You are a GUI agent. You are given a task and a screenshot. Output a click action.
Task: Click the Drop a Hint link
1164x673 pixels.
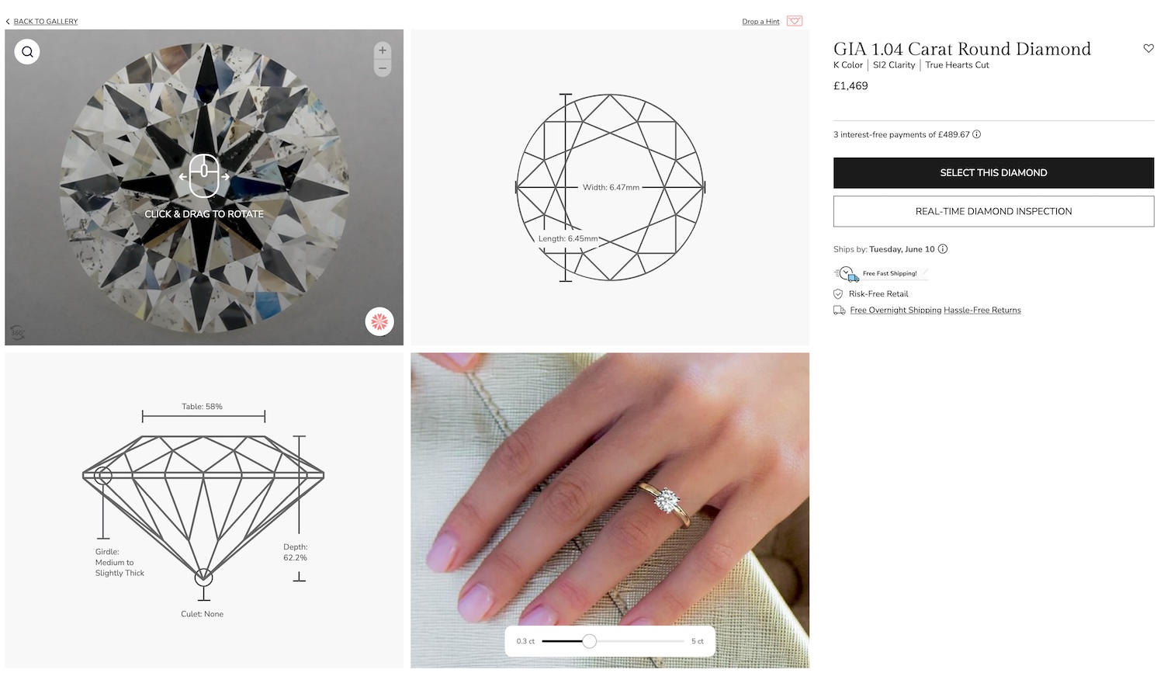pyautogui.click(x=760, y=22)
